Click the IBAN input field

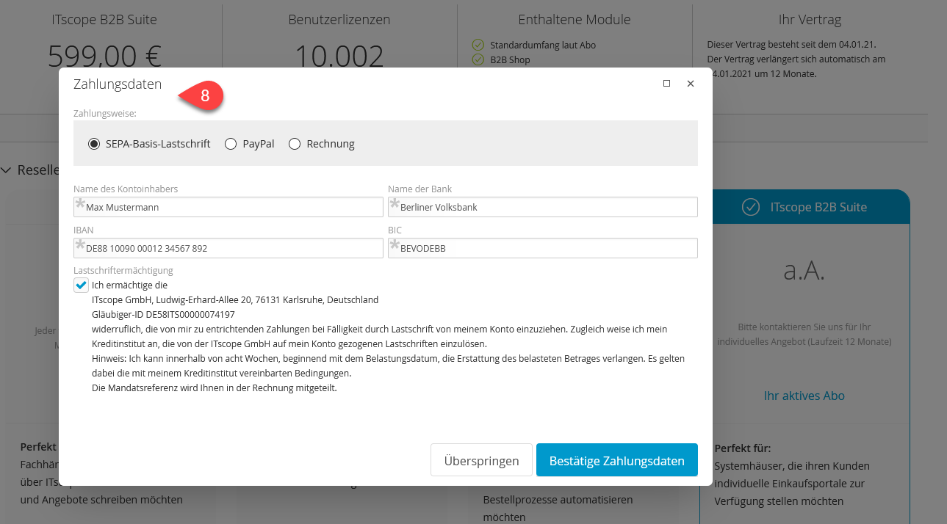tap(228, 248)
